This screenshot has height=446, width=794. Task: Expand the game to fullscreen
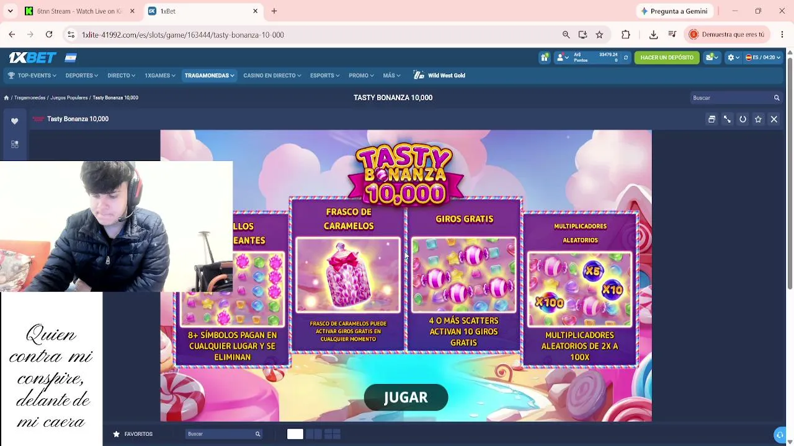[727, 119]
